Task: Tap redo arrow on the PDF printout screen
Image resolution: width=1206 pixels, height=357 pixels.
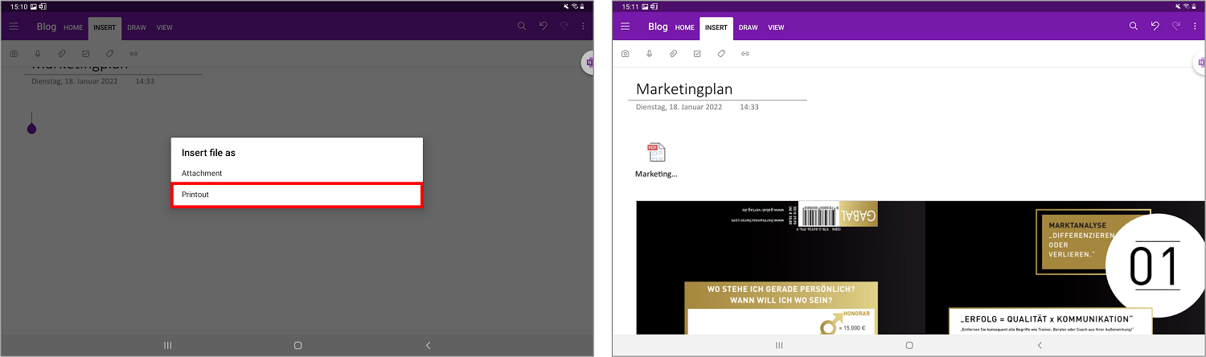Action: 1176,27
